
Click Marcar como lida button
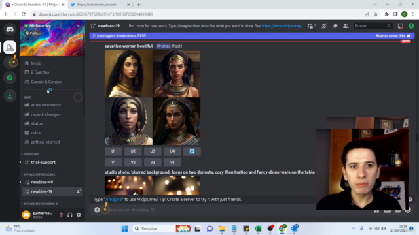point(393,36)
